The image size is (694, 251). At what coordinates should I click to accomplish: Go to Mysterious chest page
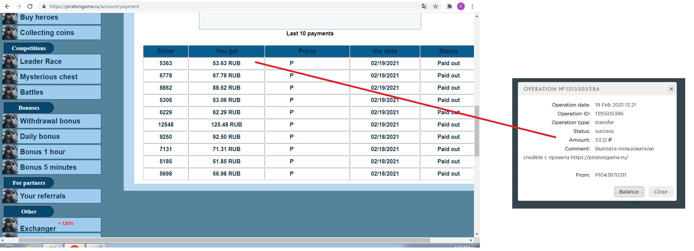(49, 77)
